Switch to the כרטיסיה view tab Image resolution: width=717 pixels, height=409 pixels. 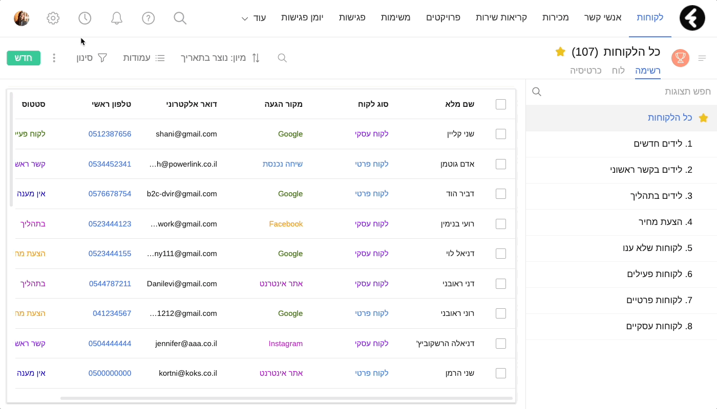[x=585, y=71]
